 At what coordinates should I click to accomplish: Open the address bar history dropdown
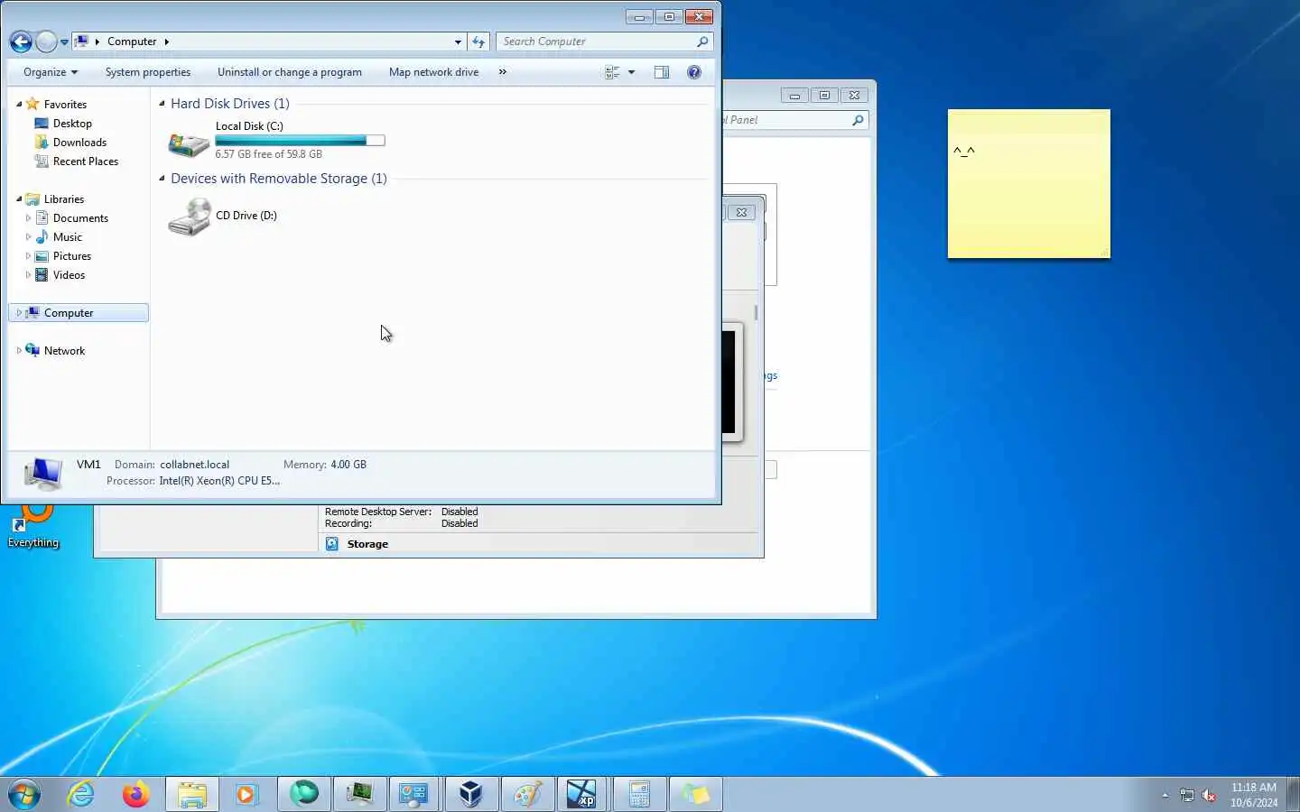click(x=458, y=42)
